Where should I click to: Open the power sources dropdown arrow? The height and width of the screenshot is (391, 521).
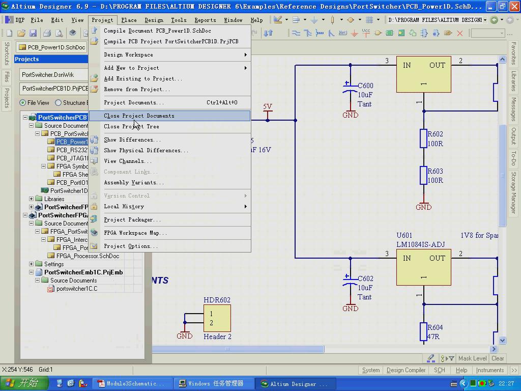(x=323, y=20)
